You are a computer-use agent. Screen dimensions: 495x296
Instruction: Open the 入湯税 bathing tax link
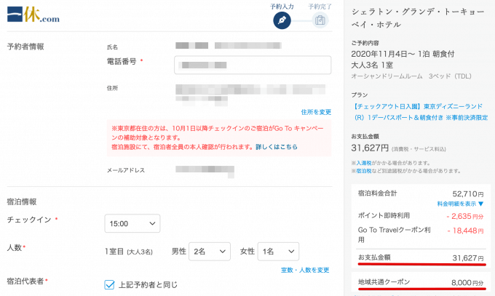tap(364, 163)
